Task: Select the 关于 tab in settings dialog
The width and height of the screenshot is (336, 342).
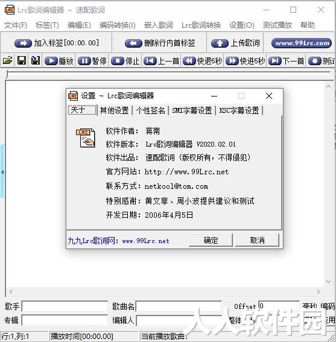Action: coord(82,110)
